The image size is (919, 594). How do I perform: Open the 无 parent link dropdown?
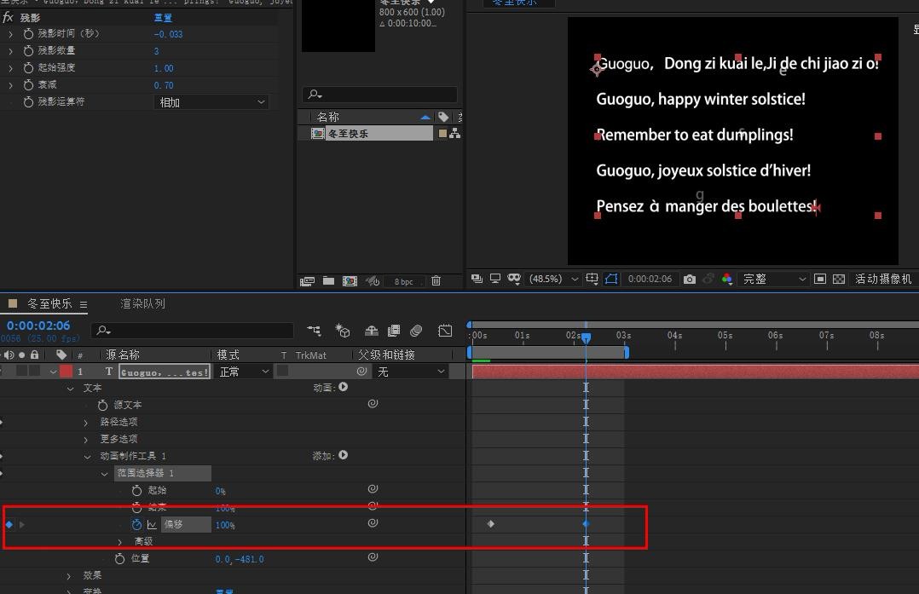coord(410,372)
